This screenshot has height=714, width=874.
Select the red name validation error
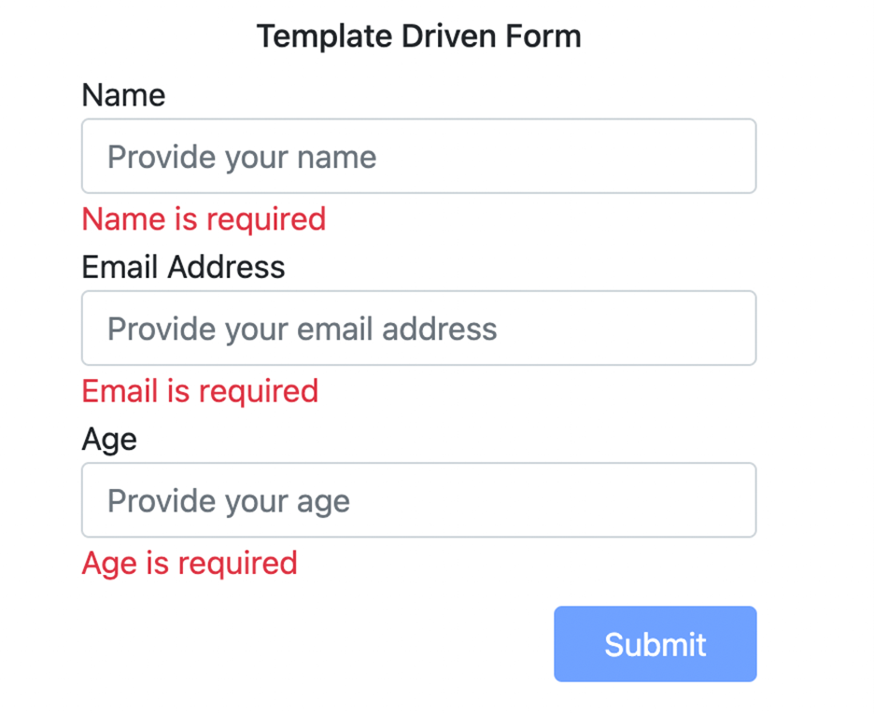point(204,219)
